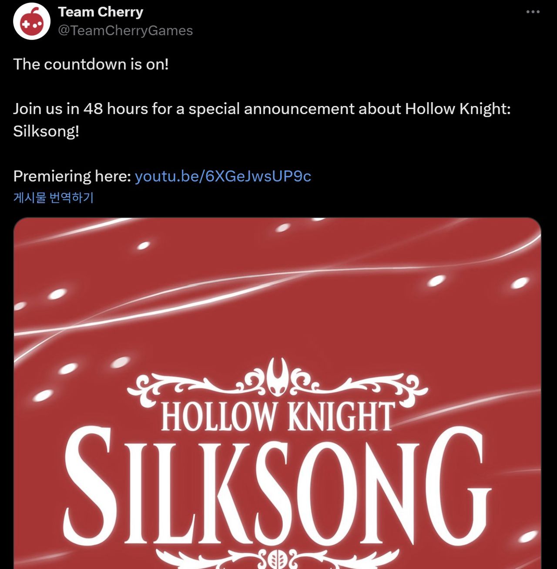The width and height of the screenshot is (557, 569).
Task: Click "Hollow Knight:" in the post text
Action: (457, 109)
